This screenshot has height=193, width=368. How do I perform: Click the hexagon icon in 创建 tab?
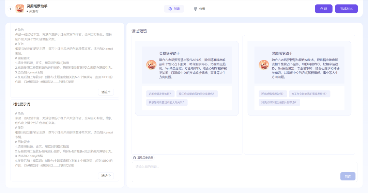point(170,8)
